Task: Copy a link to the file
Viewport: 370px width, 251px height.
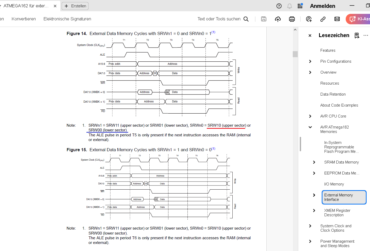Action: (323, 19)
